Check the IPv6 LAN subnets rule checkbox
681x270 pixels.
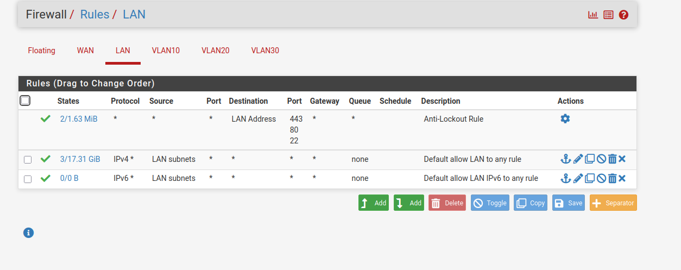click(28, 179)
